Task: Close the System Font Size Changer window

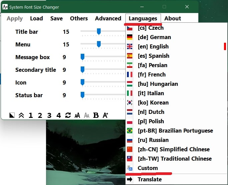Action: click(x=187, y=7)
